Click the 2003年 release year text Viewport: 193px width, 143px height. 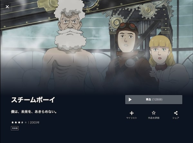coord(35,122)
